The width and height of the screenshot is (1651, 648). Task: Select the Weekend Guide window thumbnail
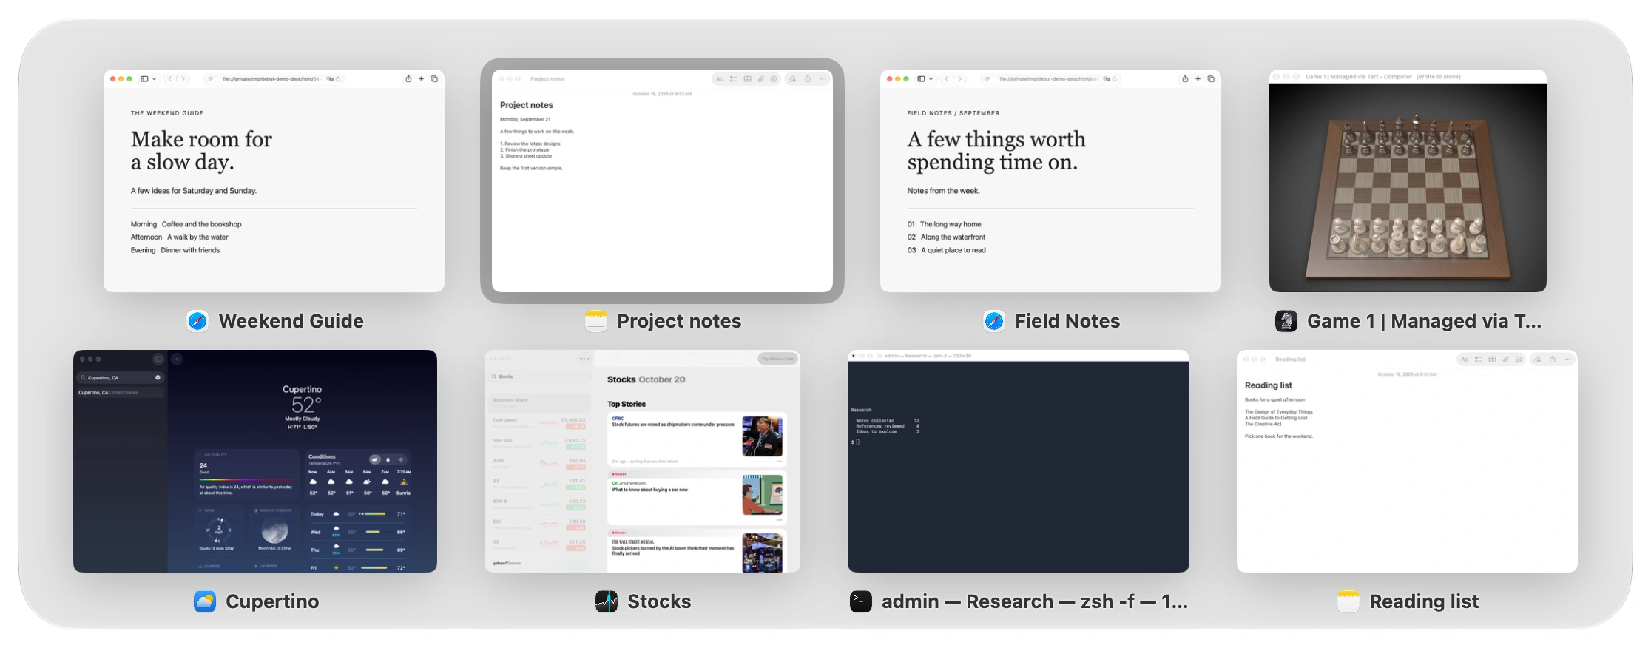point(274,180)
